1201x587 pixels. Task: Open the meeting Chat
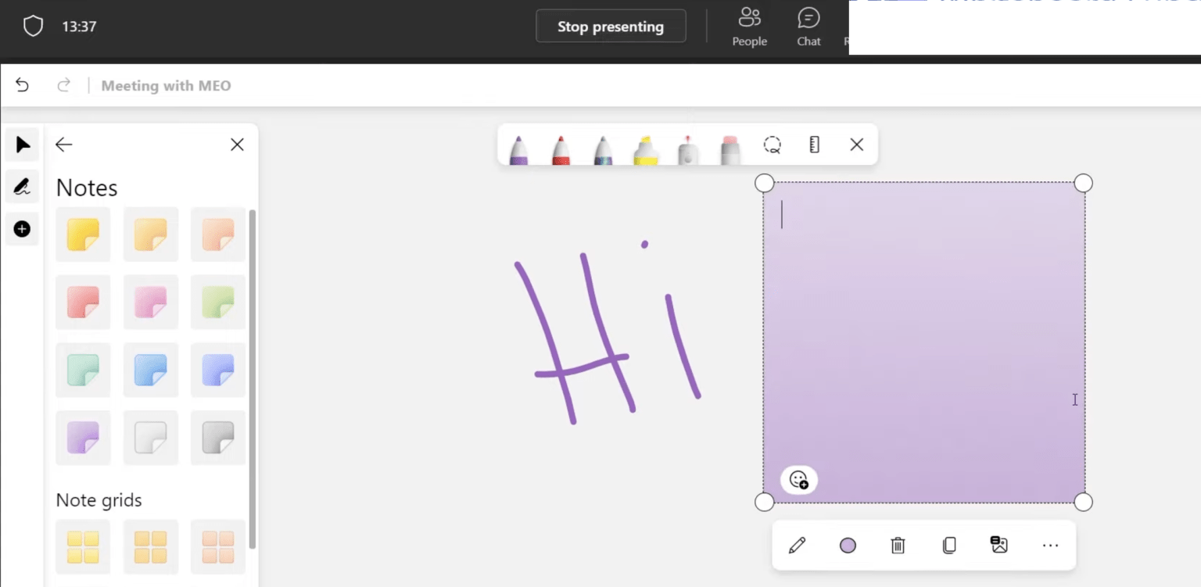coord(808,26)
